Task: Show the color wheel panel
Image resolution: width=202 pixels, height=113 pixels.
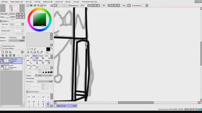Action: 28,6
